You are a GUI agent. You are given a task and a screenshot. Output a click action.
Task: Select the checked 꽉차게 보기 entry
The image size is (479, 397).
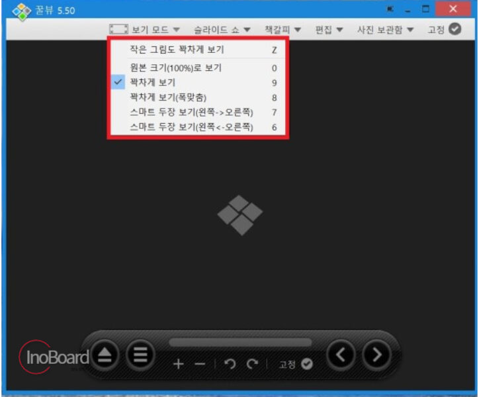click(x=198, y=82)
